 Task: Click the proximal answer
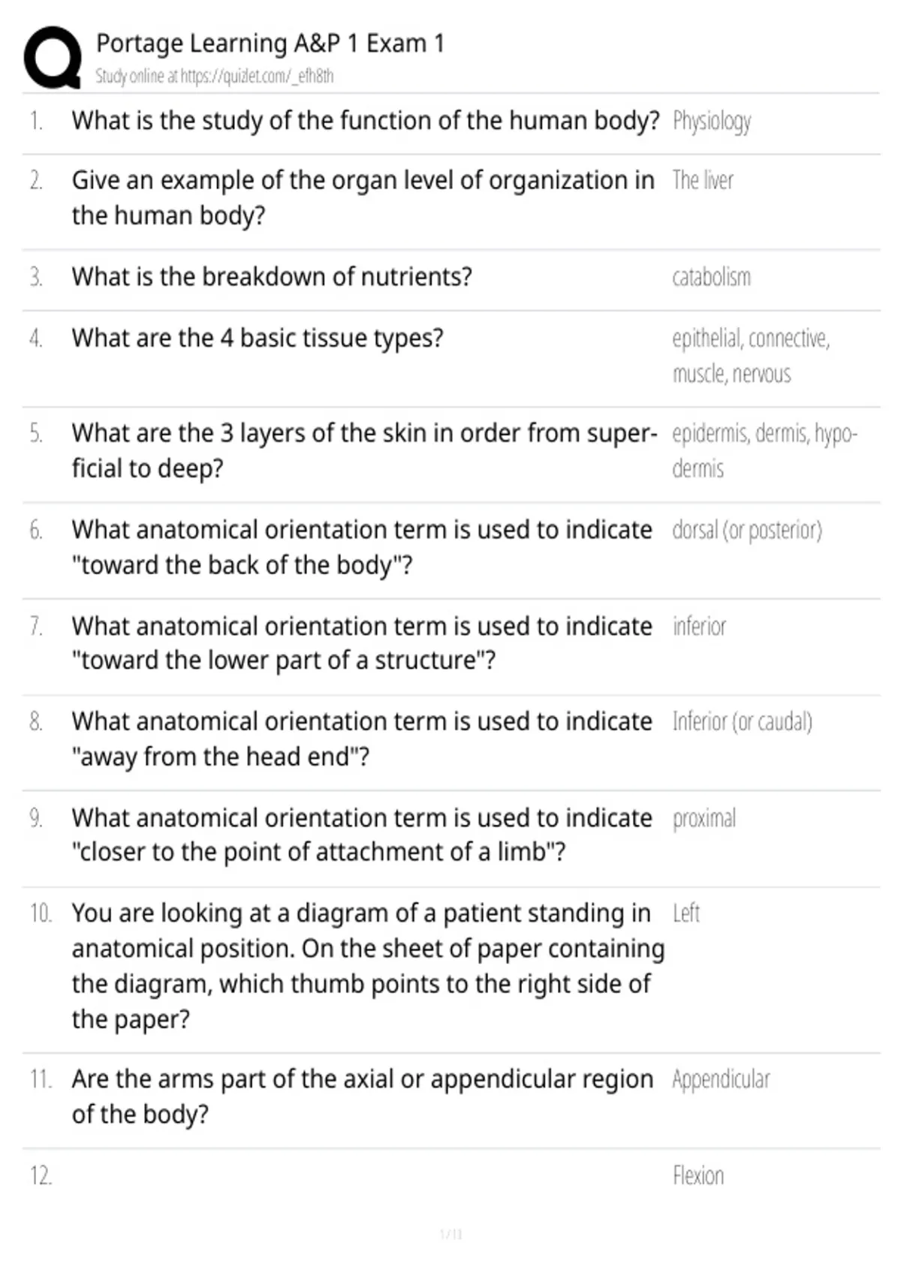[704, 818]
